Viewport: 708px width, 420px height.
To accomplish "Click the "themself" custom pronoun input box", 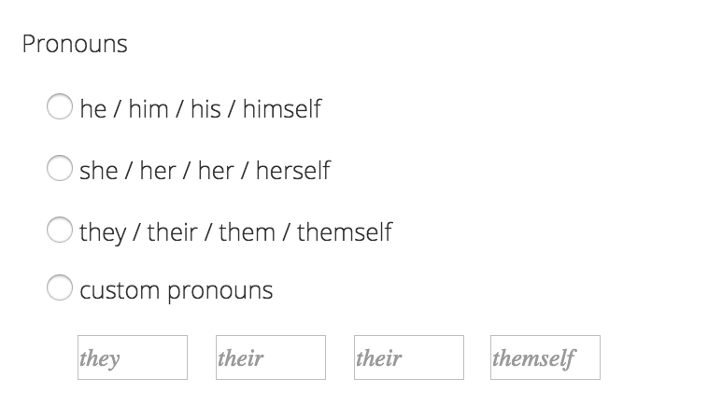I will coord(545,357).
